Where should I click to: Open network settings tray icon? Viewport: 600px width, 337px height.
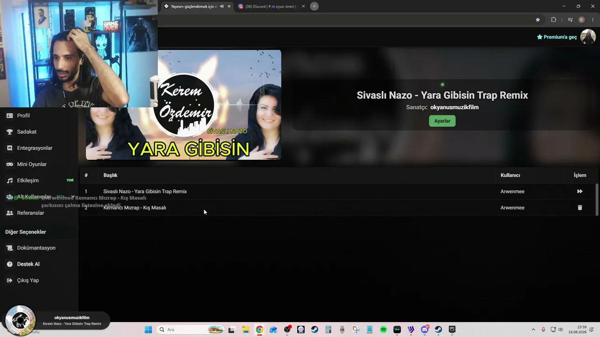coord(553,330)
